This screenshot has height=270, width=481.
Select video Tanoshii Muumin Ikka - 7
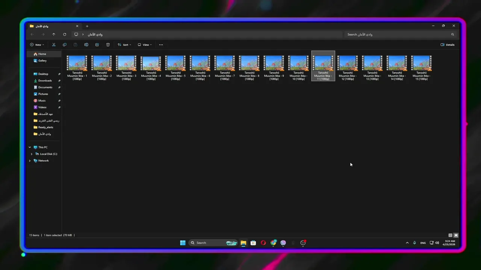[225, 67]
